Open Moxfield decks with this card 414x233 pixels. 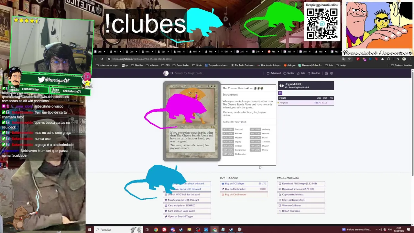coord(187,200)
